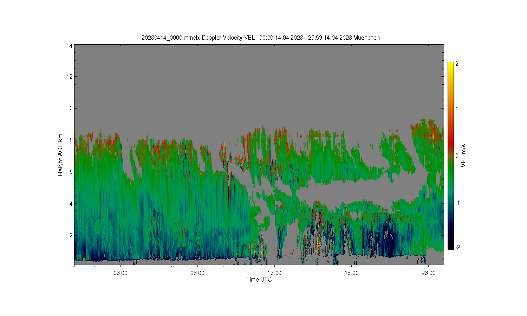Click the 4 km height tick label
This screenshot has height=316, width=527.
click(71, 203)
